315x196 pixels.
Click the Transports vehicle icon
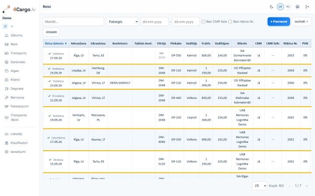coord(7,53)
